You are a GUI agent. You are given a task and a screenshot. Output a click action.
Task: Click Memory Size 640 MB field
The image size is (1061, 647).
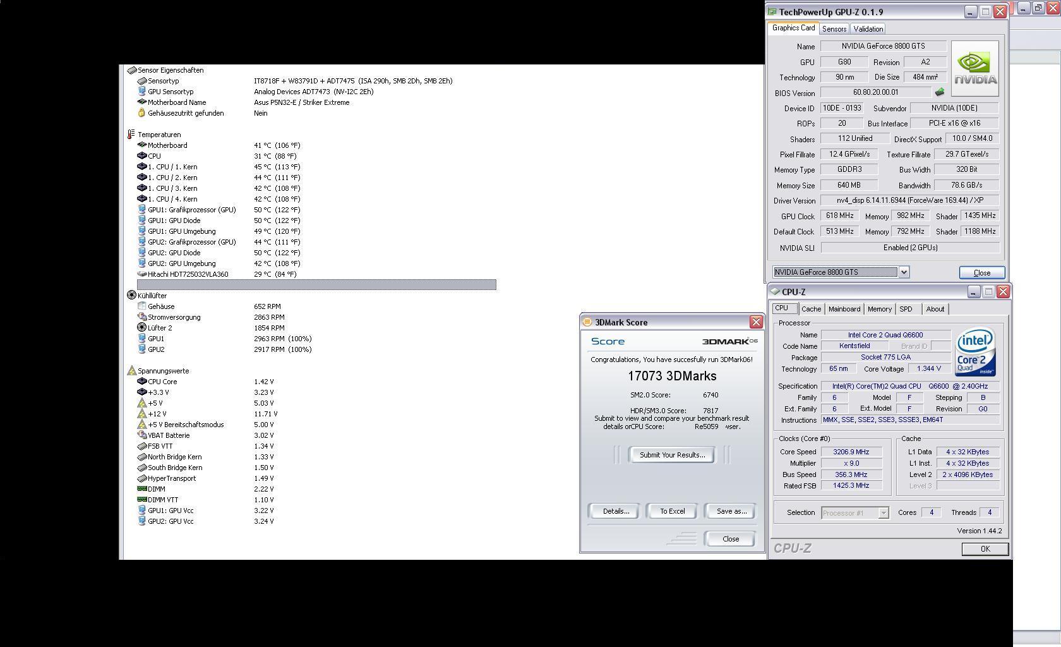(849, 185)
